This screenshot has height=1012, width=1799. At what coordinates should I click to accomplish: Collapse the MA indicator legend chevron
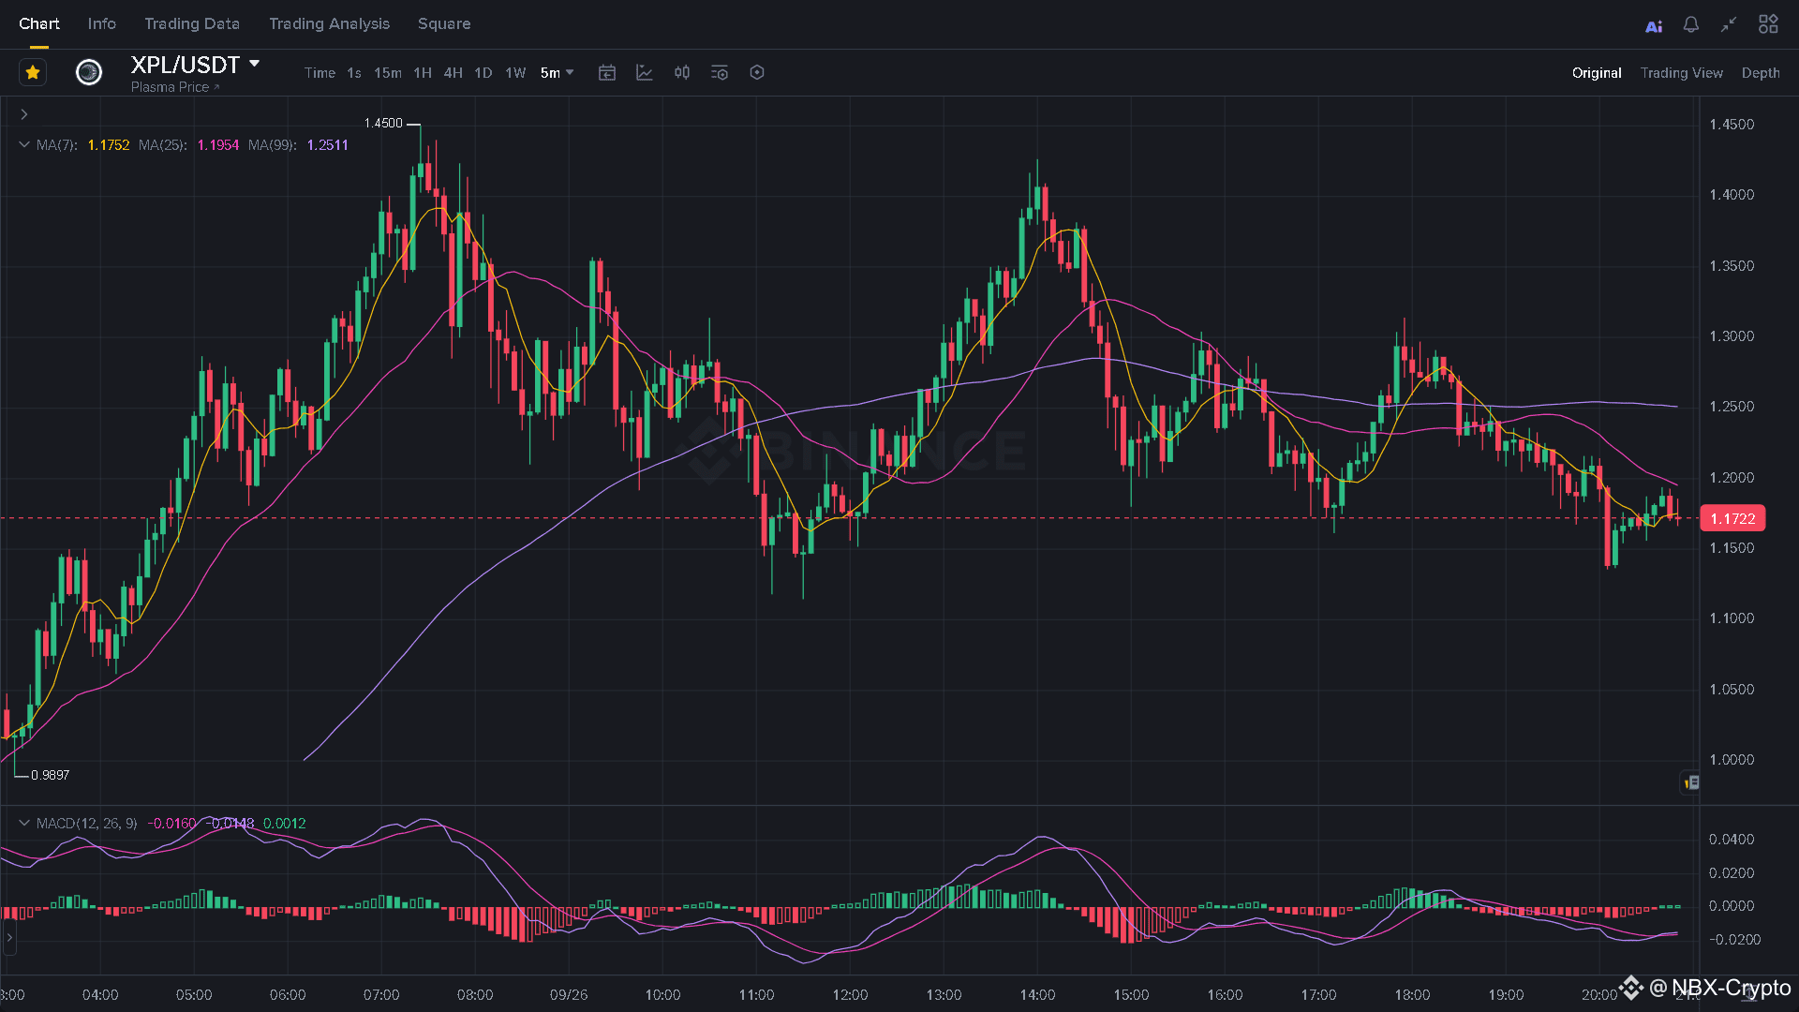pyautogui.click(x=24, y=144)
